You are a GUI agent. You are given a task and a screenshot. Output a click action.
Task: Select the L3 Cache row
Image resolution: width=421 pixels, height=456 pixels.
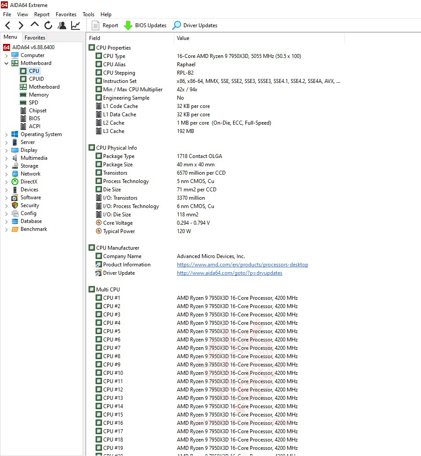(x=215, y=131)
